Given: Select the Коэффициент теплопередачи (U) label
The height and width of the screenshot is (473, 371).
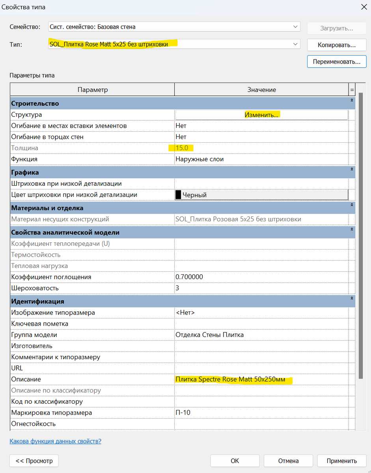Looking at the screenshot, I should pyautogui.click(x=61, y=244).
